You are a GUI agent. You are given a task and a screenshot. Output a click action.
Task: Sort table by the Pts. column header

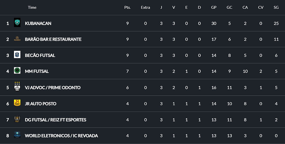point(127,8)
